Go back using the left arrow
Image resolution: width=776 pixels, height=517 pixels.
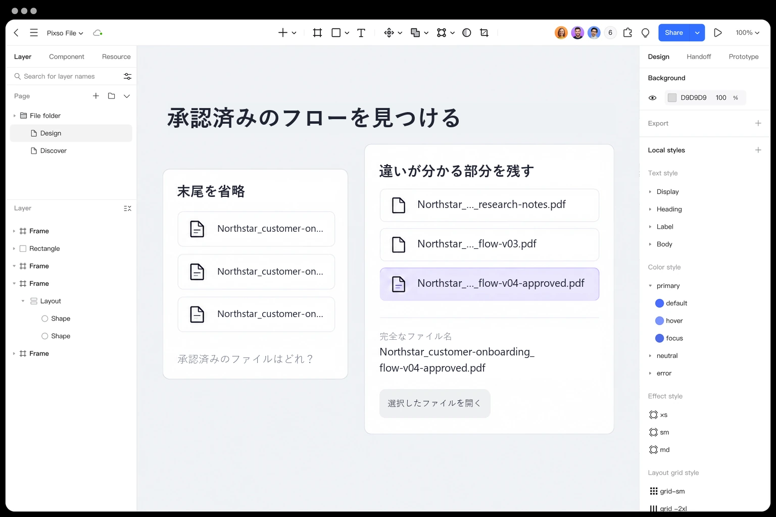click(16, 33)
